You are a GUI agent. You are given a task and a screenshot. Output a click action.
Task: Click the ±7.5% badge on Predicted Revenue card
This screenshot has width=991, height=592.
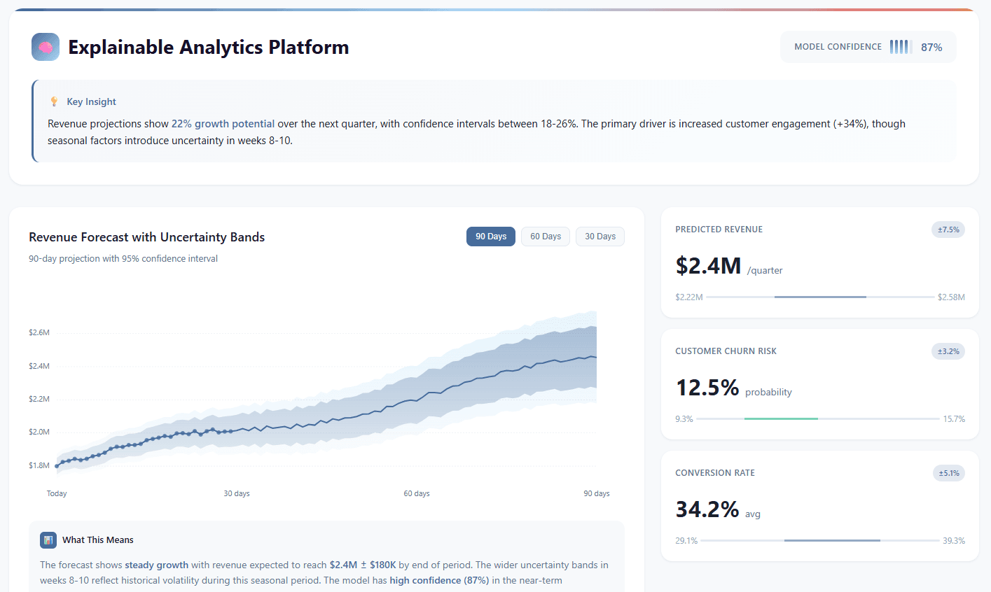948,229
